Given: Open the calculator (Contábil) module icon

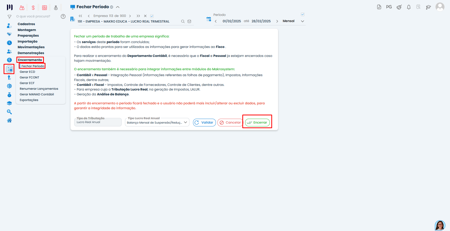Looking at the screenshot, I should 9,69.
